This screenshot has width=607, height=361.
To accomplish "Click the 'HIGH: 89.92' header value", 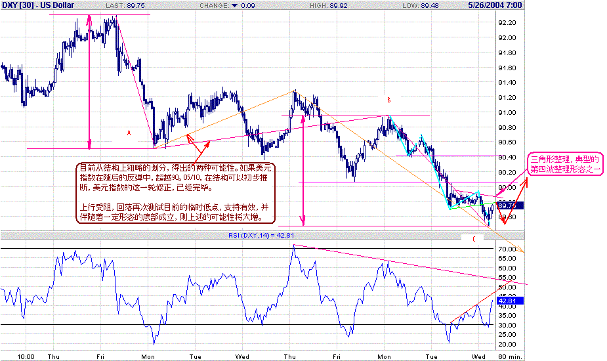I will [328, 5].
